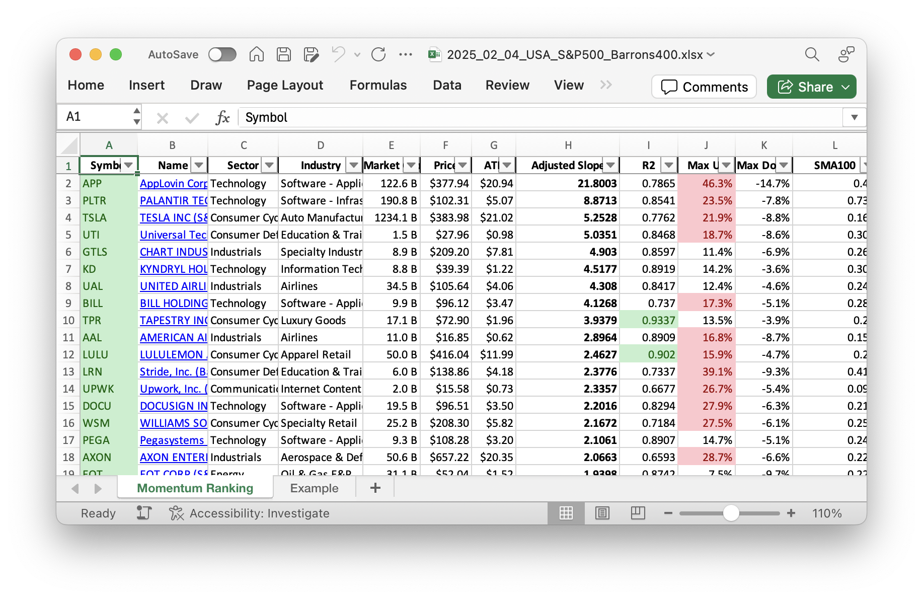Open the Comments pane
Image resolution: width=923 pixels, height=599 pixels.
tap(704, 87)
